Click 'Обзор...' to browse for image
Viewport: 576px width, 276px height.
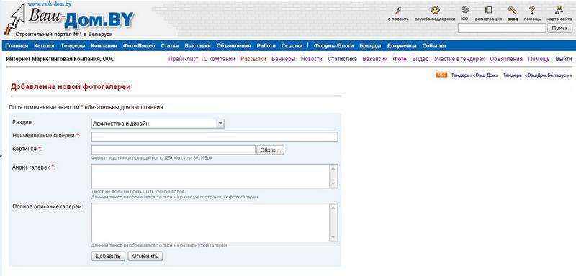click(271, 150)
